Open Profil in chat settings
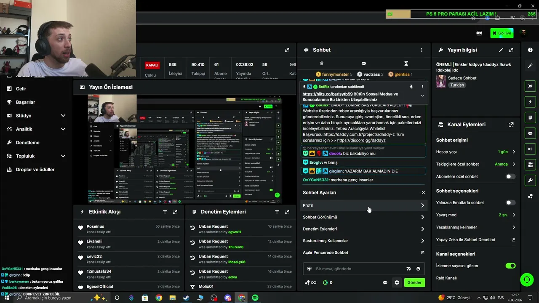 [364, 205]
